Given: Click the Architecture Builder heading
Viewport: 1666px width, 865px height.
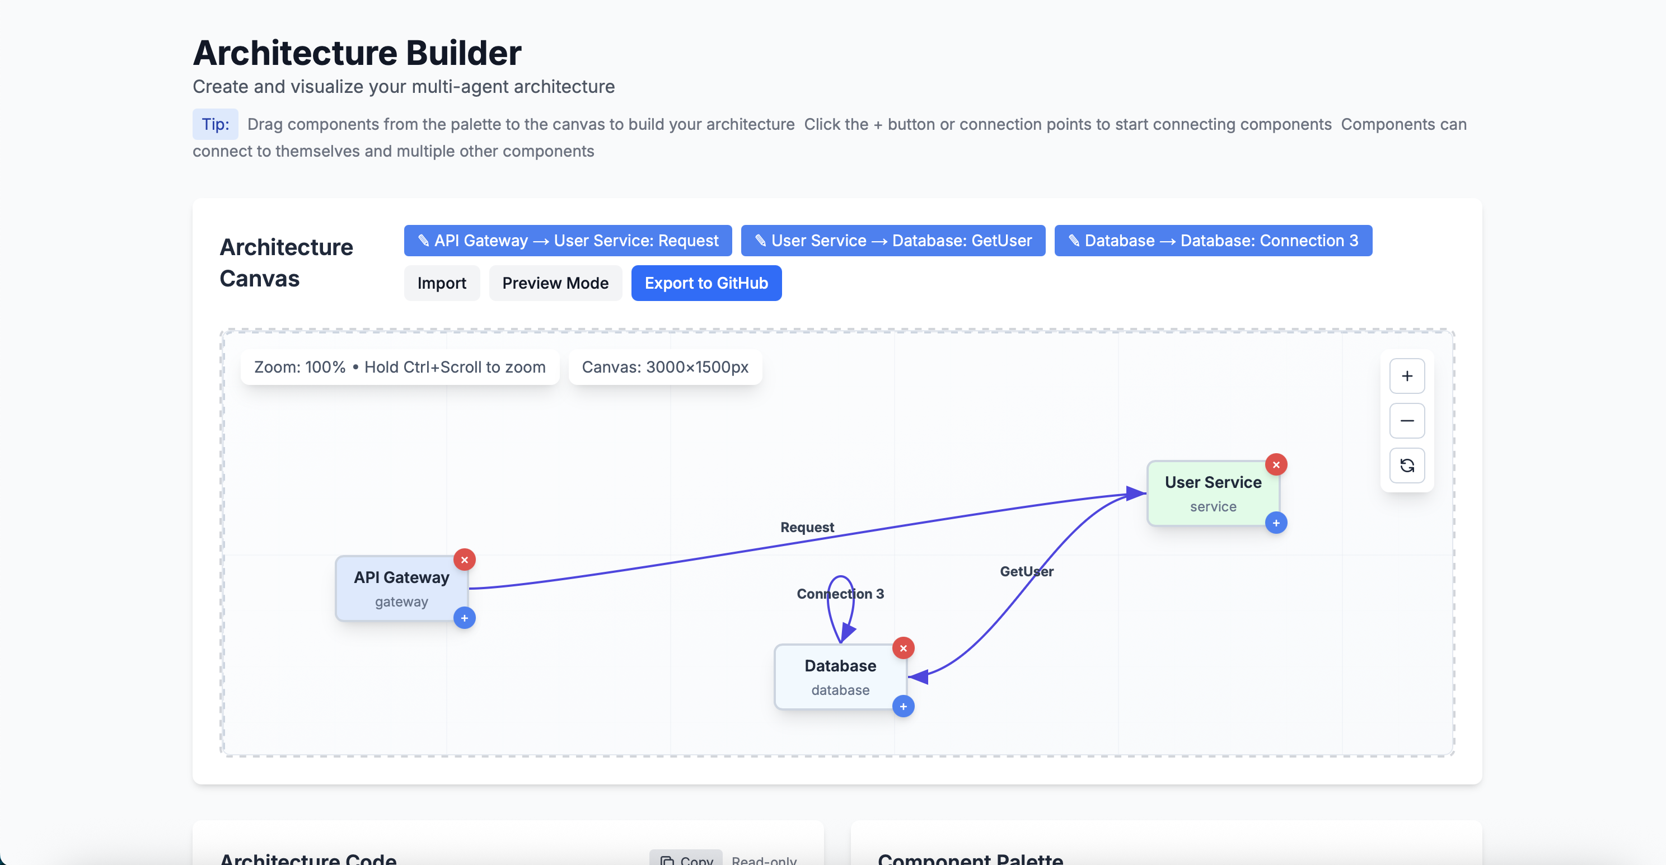Looking at the screenshot, I should pos(357,53).
